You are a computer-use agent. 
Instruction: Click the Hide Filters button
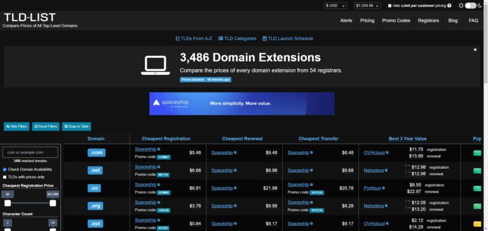pyautogui.click(x=17, y=126)
